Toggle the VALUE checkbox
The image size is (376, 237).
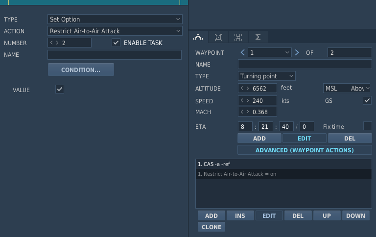coord(60,89)
